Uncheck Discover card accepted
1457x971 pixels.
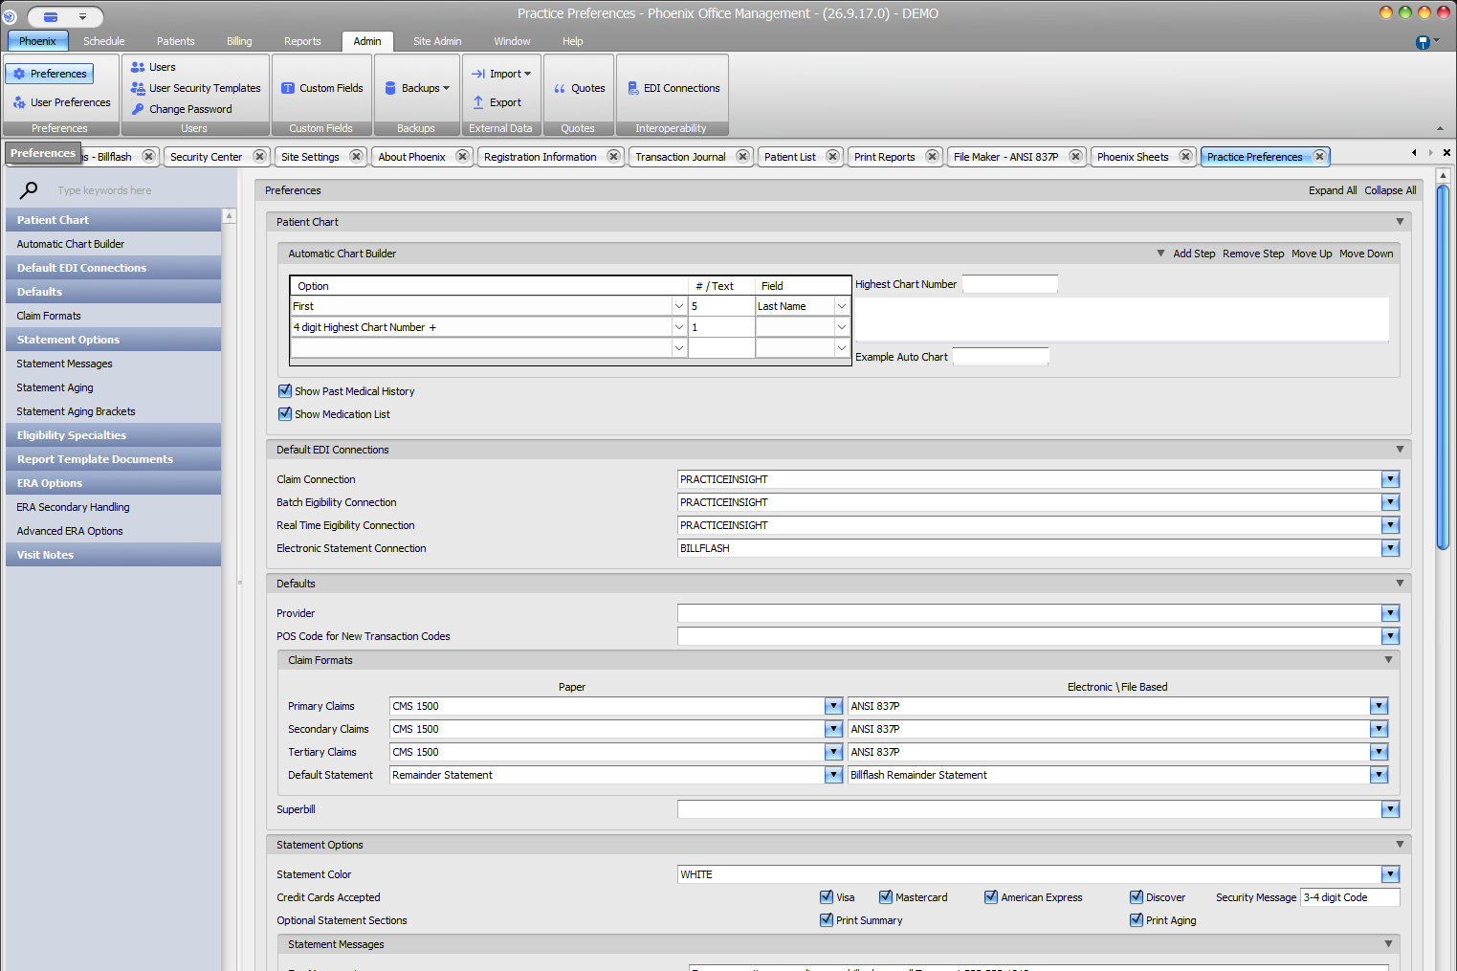click(x=1136, y=896)
